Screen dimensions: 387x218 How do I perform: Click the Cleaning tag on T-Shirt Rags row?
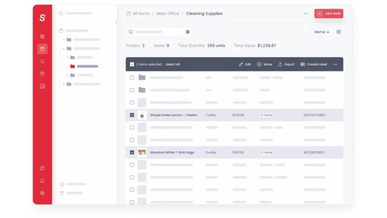(x=267, y=152)
